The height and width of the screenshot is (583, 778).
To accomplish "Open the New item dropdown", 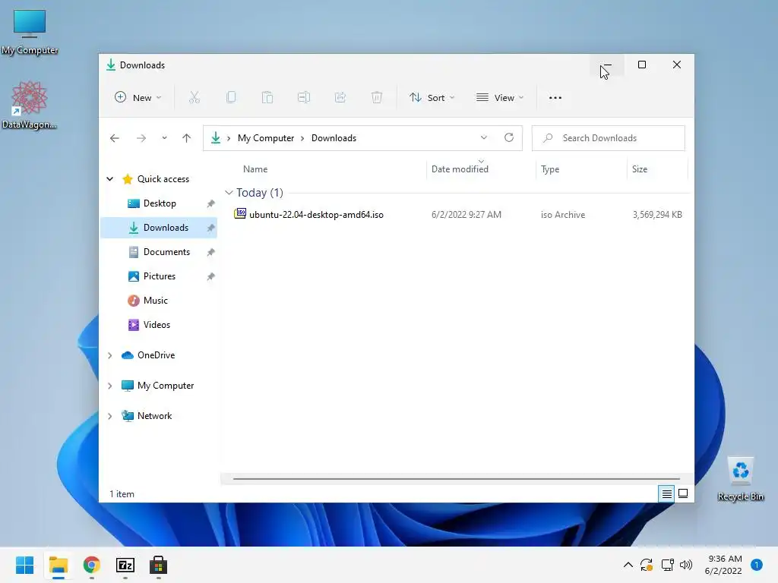I will click(138, 98).
